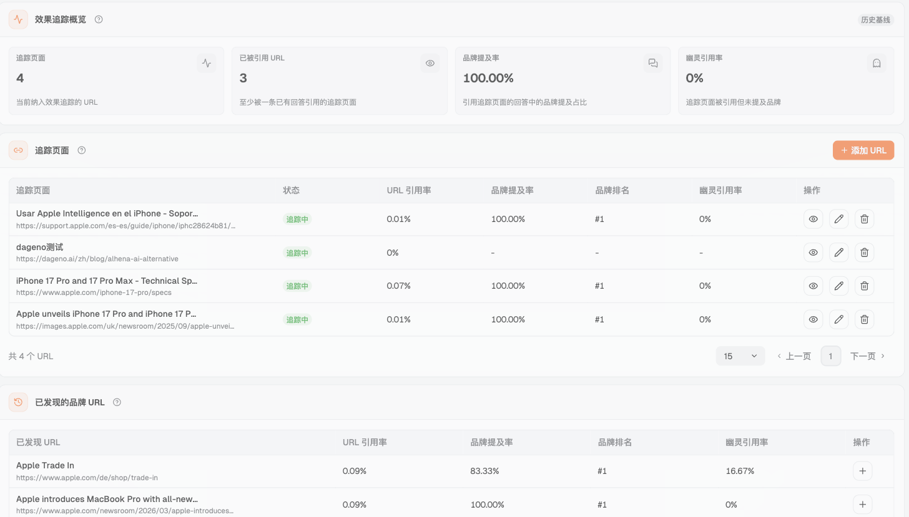Add Apple Trade In to tracking

[x=862, y=471]
